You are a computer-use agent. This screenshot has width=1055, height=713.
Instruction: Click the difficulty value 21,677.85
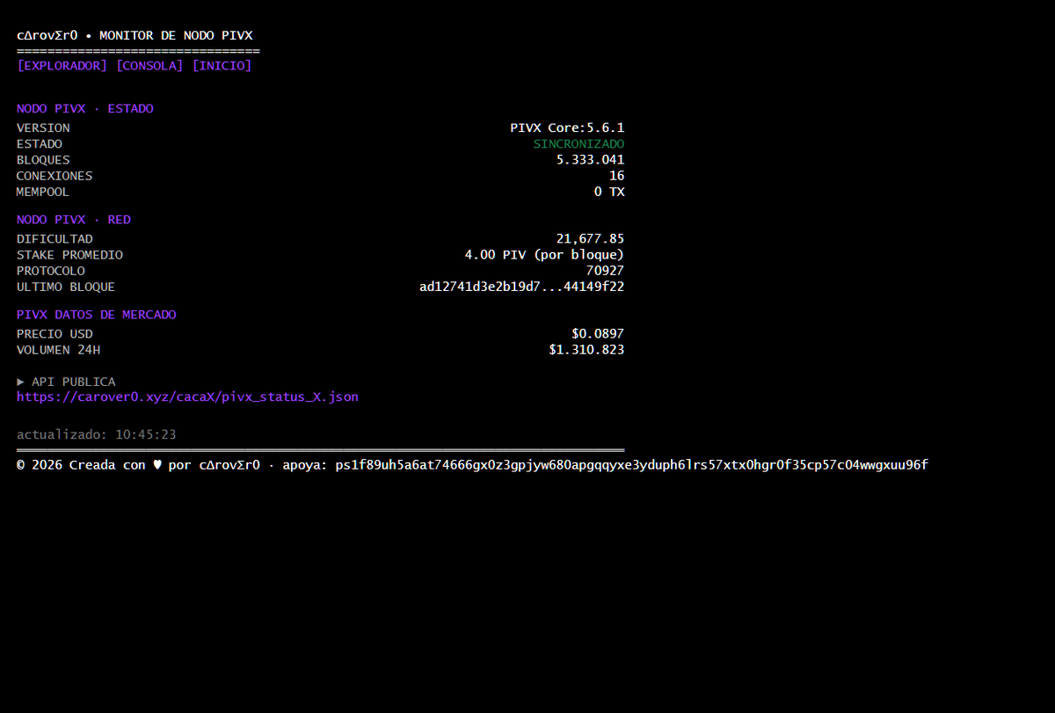pos(590,239)
